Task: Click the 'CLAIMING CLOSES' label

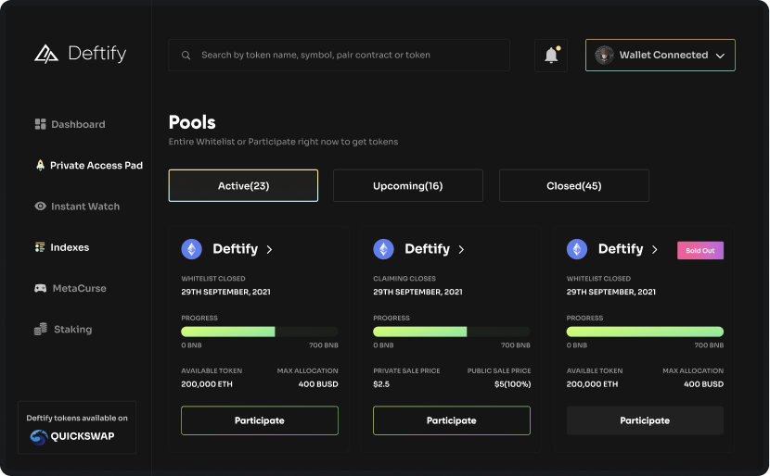Action: click(404, 279)
